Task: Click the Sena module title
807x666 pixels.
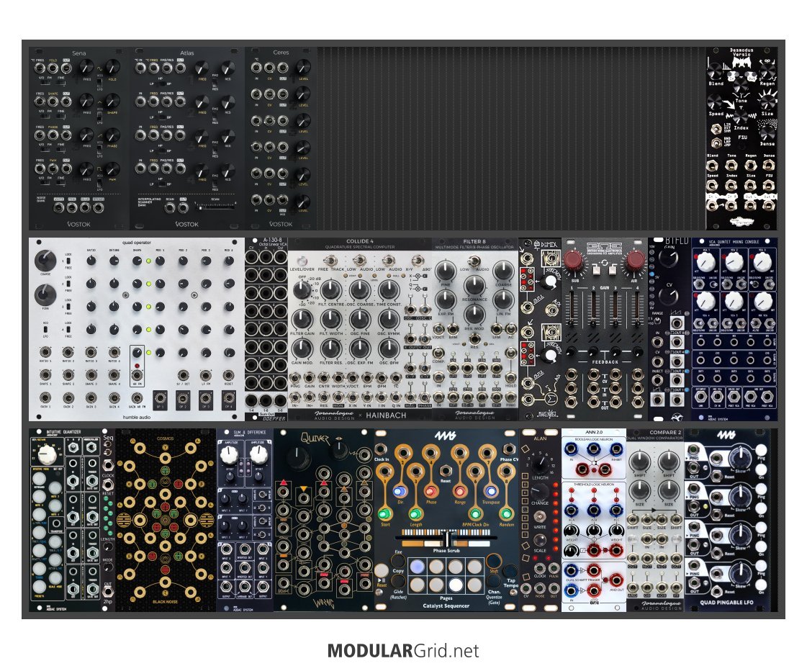Action: [x=78, y=53]
